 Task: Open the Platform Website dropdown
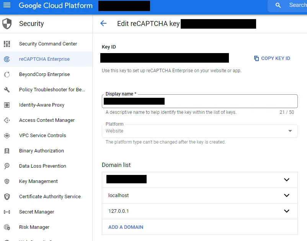[x=200, y=131]
